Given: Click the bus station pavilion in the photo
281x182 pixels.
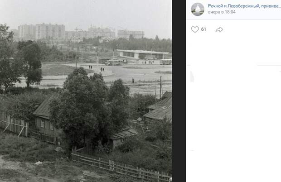Looking at the screenshot, I should tap(142, 54).
